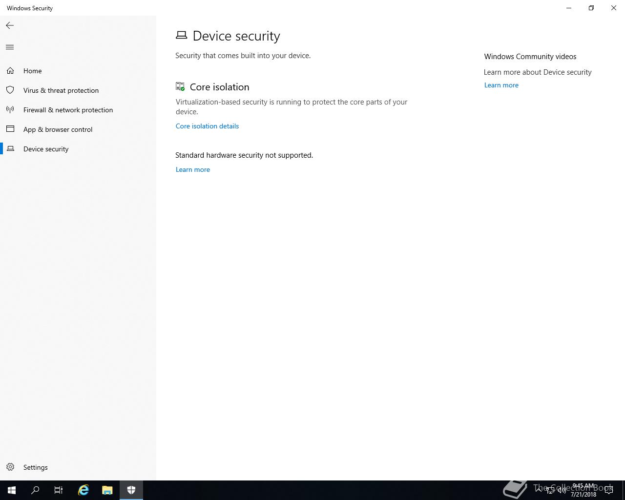Image resolution: width=625 pixels, height=500 pixels.
Task: Open Learn more under Windows Community videos
Action: 501,85
